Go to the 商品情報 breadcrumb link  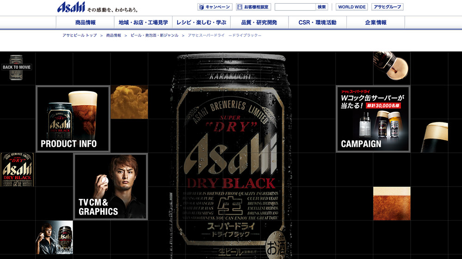(113, 35)
